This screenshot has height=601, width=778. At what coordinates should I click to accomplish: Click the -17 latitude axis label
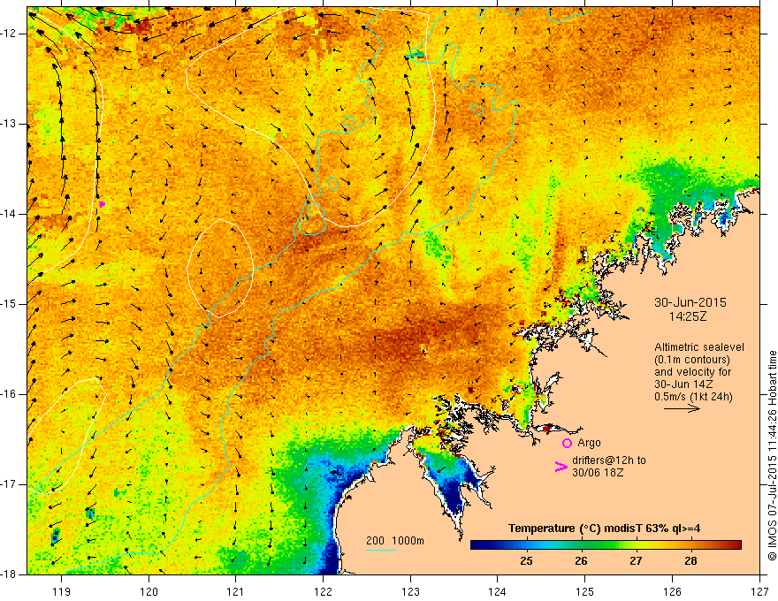click(x=10, y=484)
